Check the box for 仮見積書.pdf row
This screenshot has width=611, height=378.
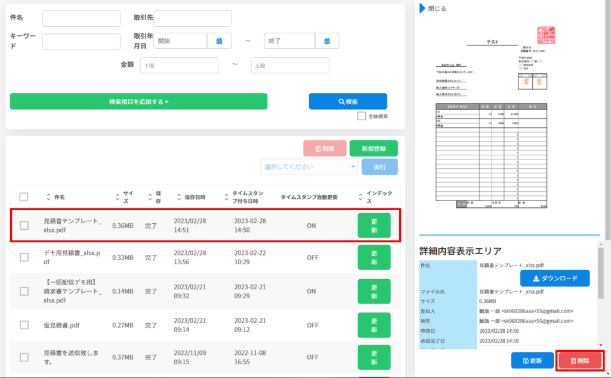coord(24,325)
